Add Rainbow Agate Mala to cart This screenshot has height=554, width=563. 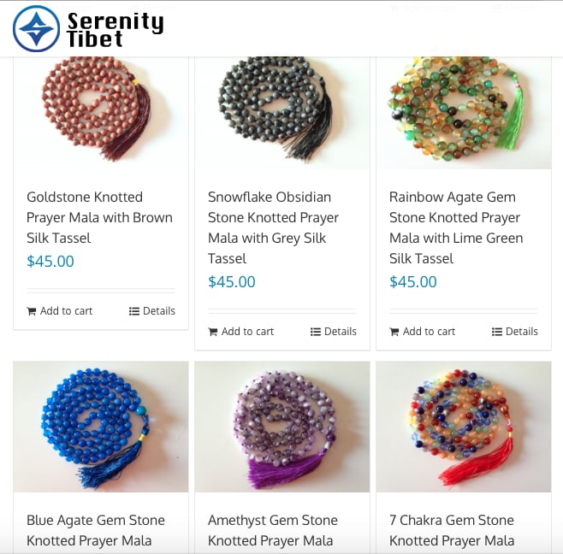pyautogui.click(x=423, y=332)
